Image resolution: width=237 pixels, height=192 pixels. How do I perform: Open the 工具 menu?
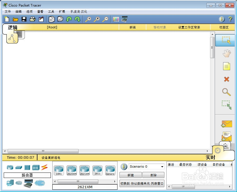[51, 11]
